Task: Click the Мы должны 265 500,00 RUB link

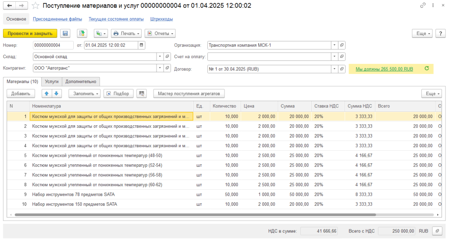Action: 384,69
